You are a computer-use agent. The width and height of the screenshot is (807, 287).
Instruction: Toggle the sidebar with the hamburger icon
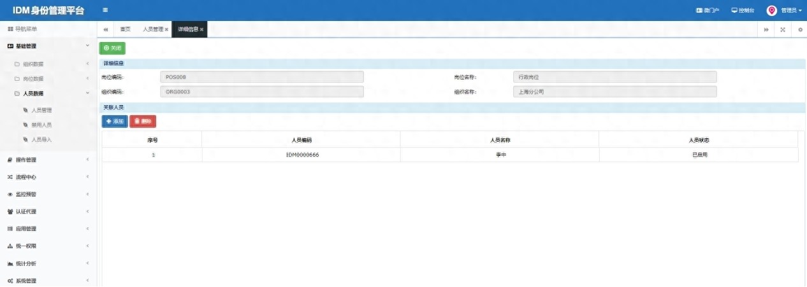click(105, 10)
